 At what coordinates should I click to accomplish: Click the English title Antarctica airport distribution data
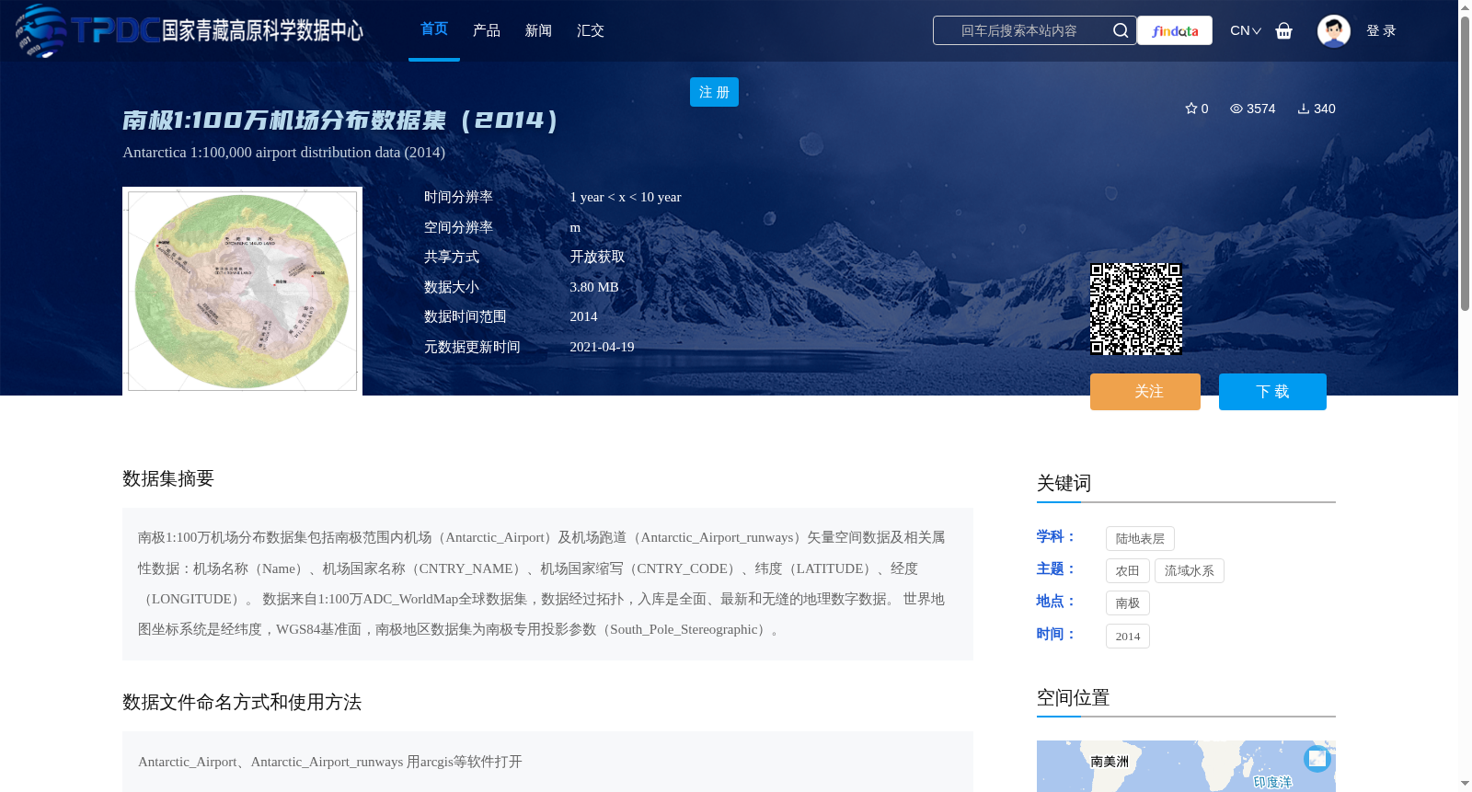(283, 153)
